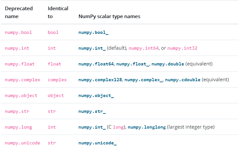The width and height of the screenshot is (239, 149).
Task: Click the 'NumPy scalar type names' column header
Action: tap(109, 16)
